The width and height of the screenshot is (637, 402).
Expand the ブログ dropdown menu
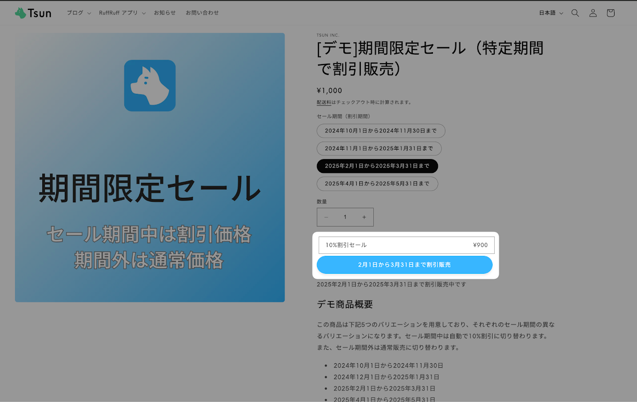79,13
